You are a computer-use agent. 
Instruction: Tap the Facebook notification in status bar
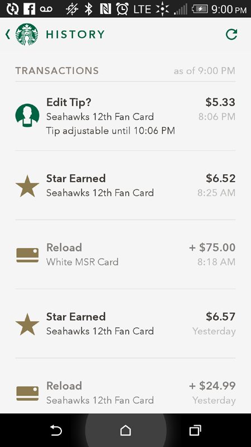tap(29, 8)
